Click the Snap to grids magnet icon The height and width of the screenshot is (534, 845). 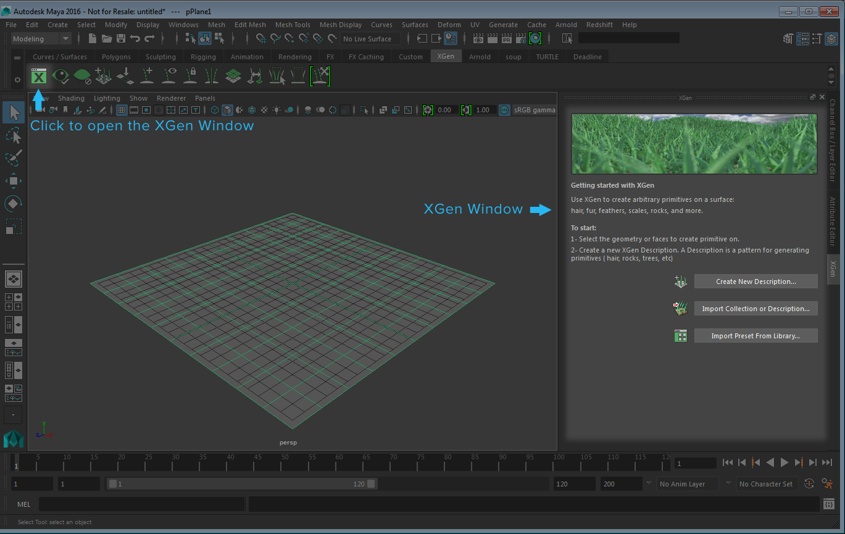261,38
